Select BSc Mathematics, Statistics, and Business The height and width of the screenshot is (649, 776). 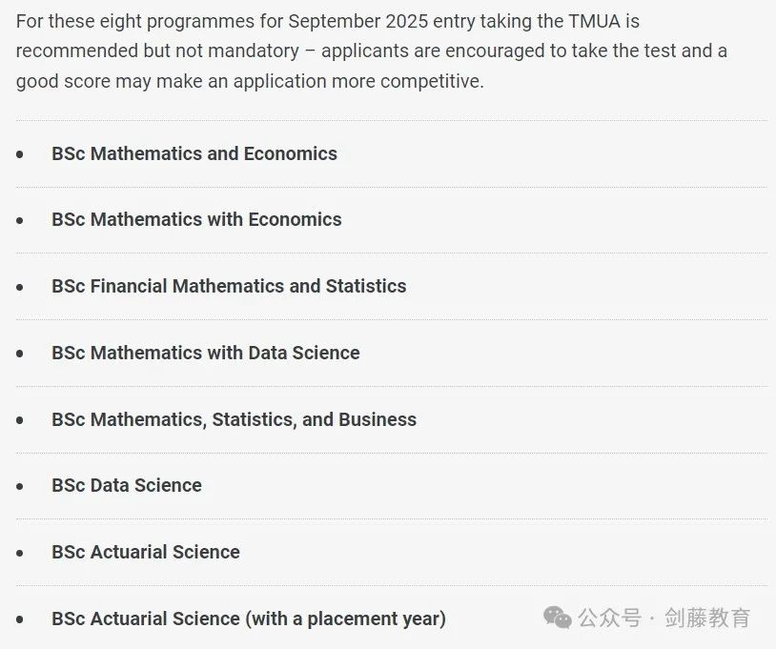235,420
